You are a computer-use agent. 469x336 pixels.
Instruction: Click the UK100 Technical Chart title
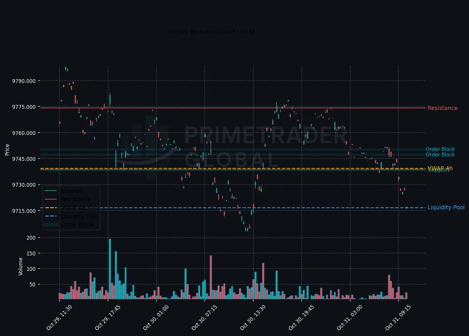(x=211, y=32)
